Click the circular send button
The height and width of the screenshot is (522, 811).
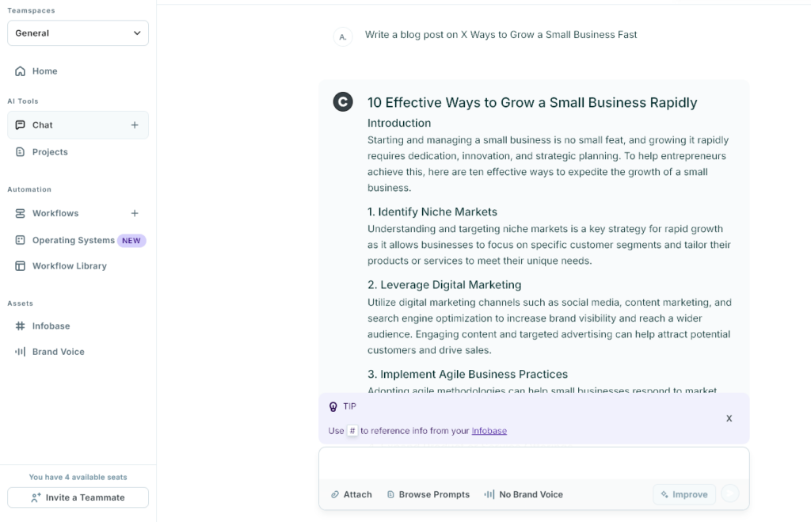(x=730, y=494)
